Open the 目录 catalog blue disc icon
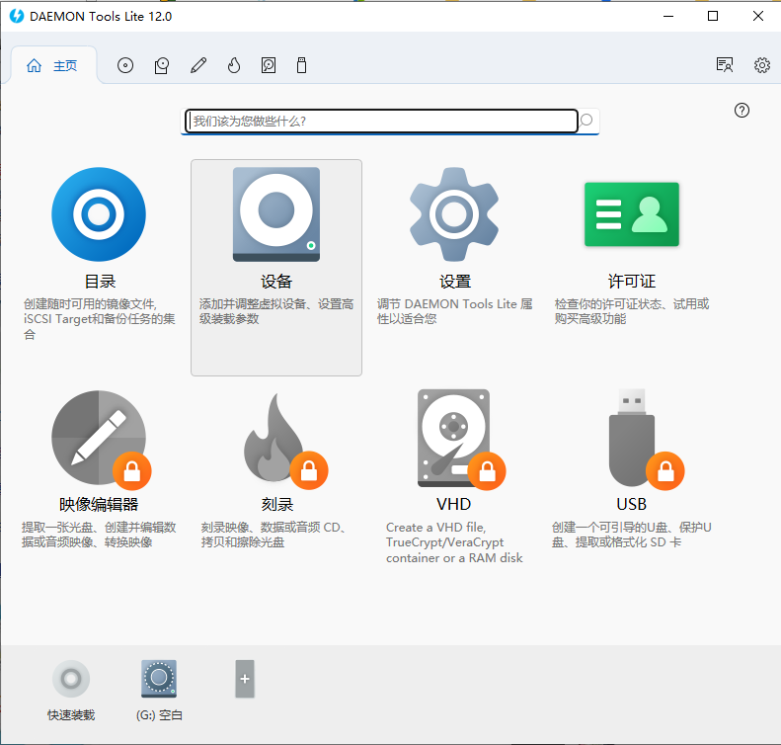781x745 pixels. (99, 214)
